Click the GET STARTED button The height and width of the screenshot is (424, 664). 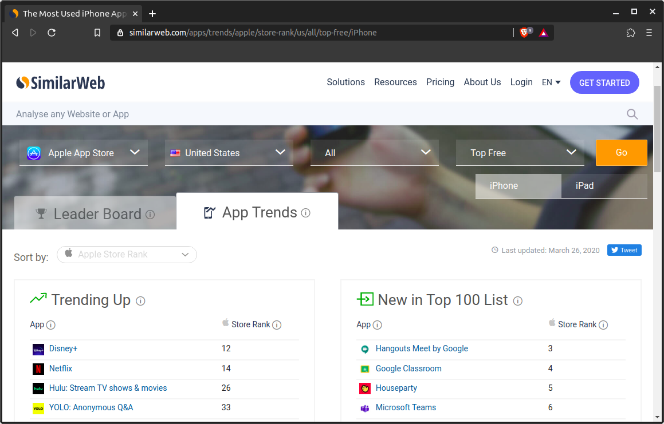(604, 82)
